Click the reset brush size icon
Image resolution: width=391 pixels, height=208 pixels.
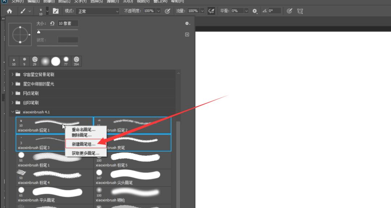(x=52, y=23)
